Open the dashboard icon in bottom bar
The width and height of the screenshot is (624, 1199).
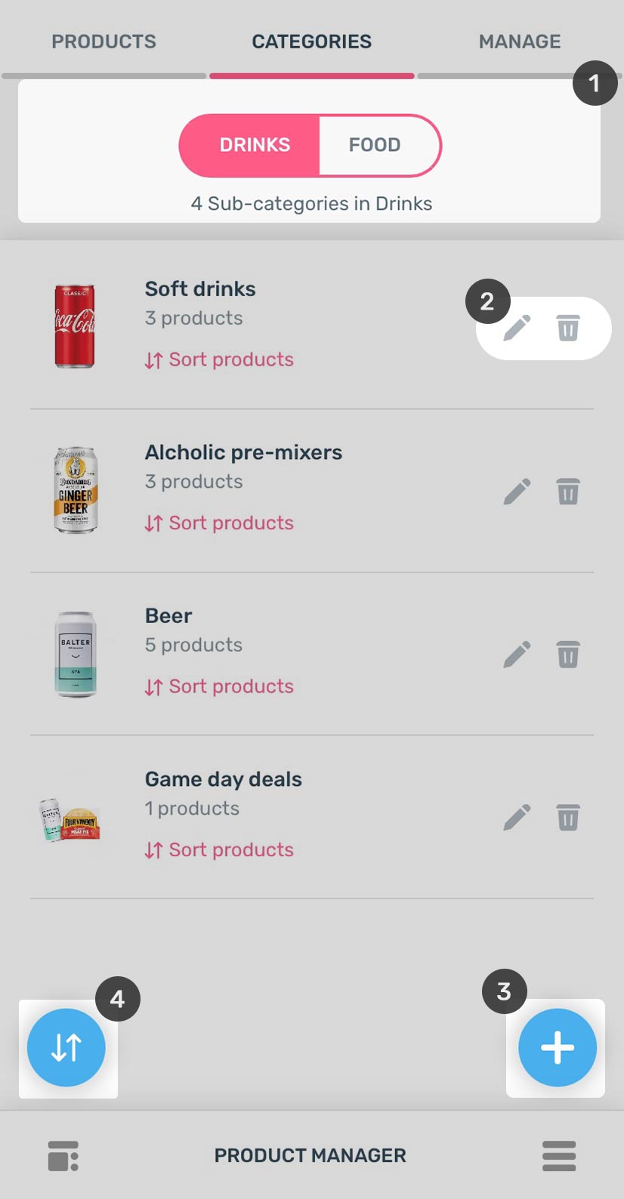pos(63,1156)
